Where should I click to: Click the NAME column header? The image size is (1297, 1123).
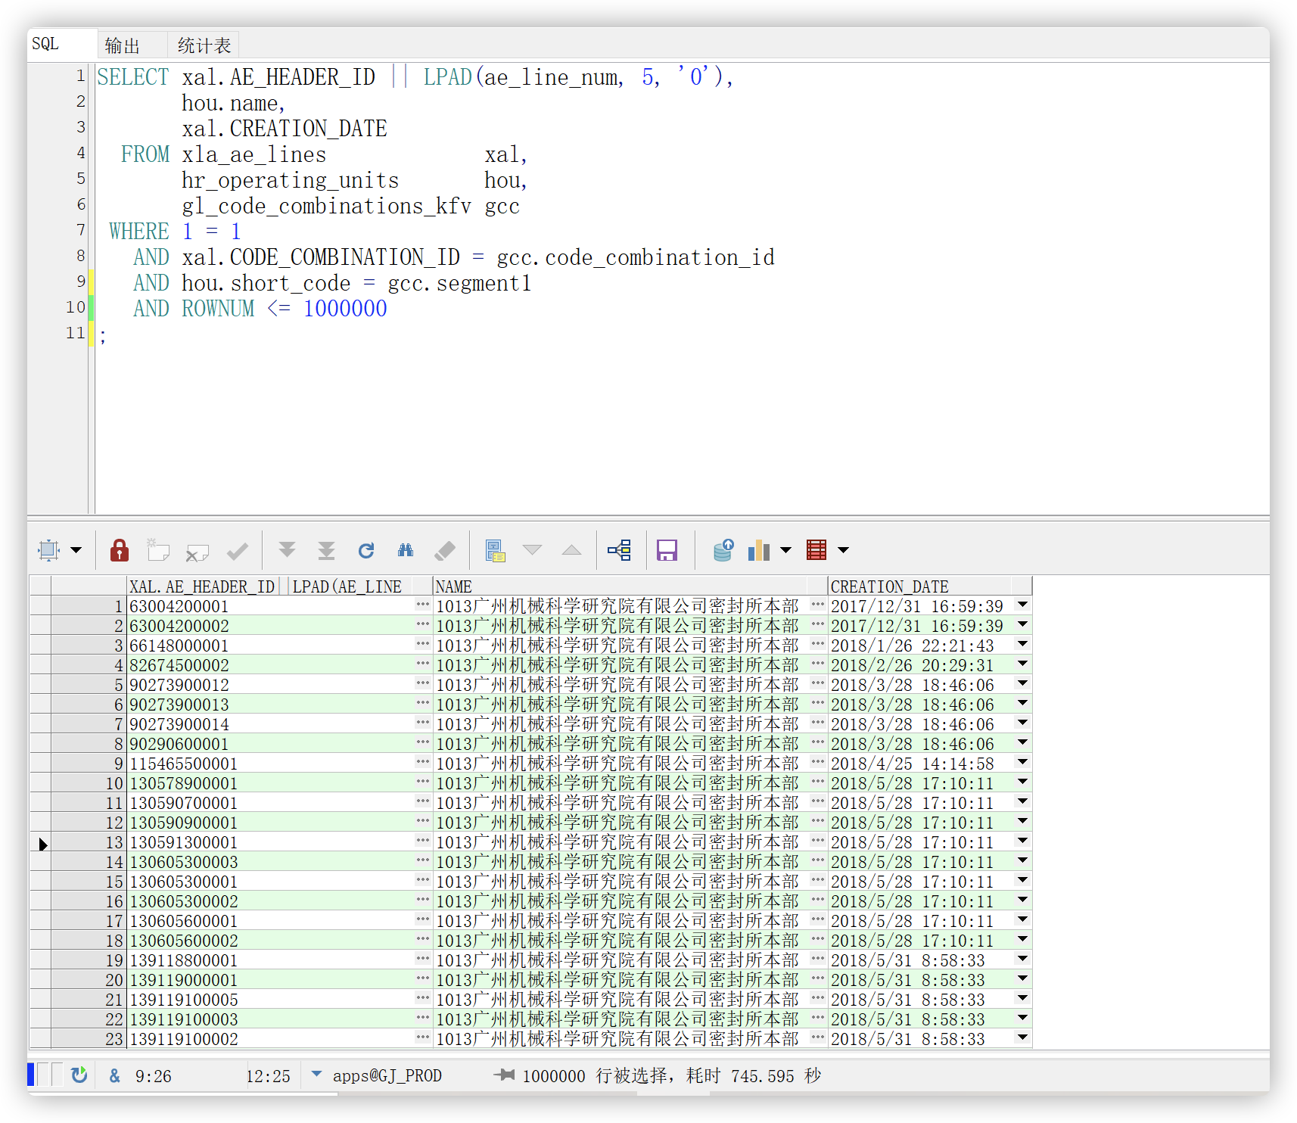tap(454, 586)
